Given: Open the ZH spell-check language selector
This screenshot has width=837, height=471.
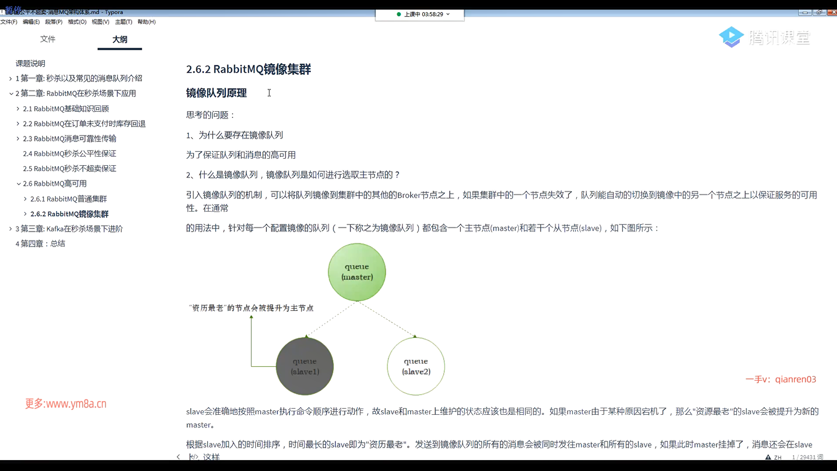Looking at the screenshot, I should [778, 457].
